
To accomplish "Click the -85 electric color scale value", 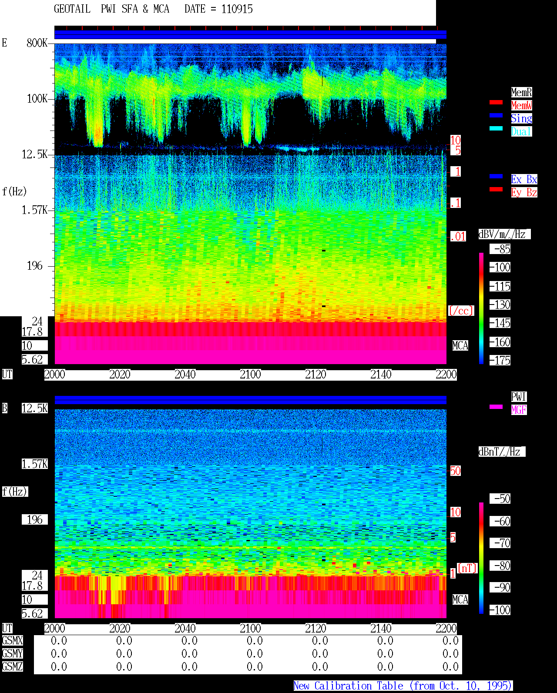I will (x=500, y=249).
